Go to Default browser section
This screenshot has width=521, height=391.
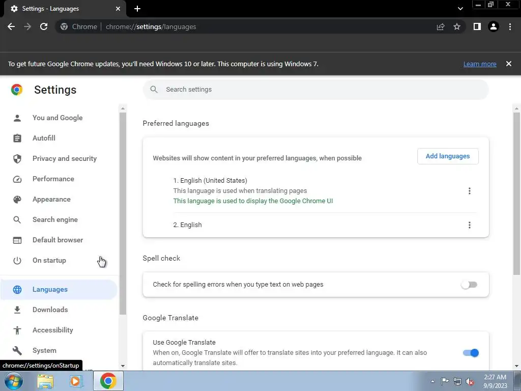pyautogui.click(x=59, y=240)
